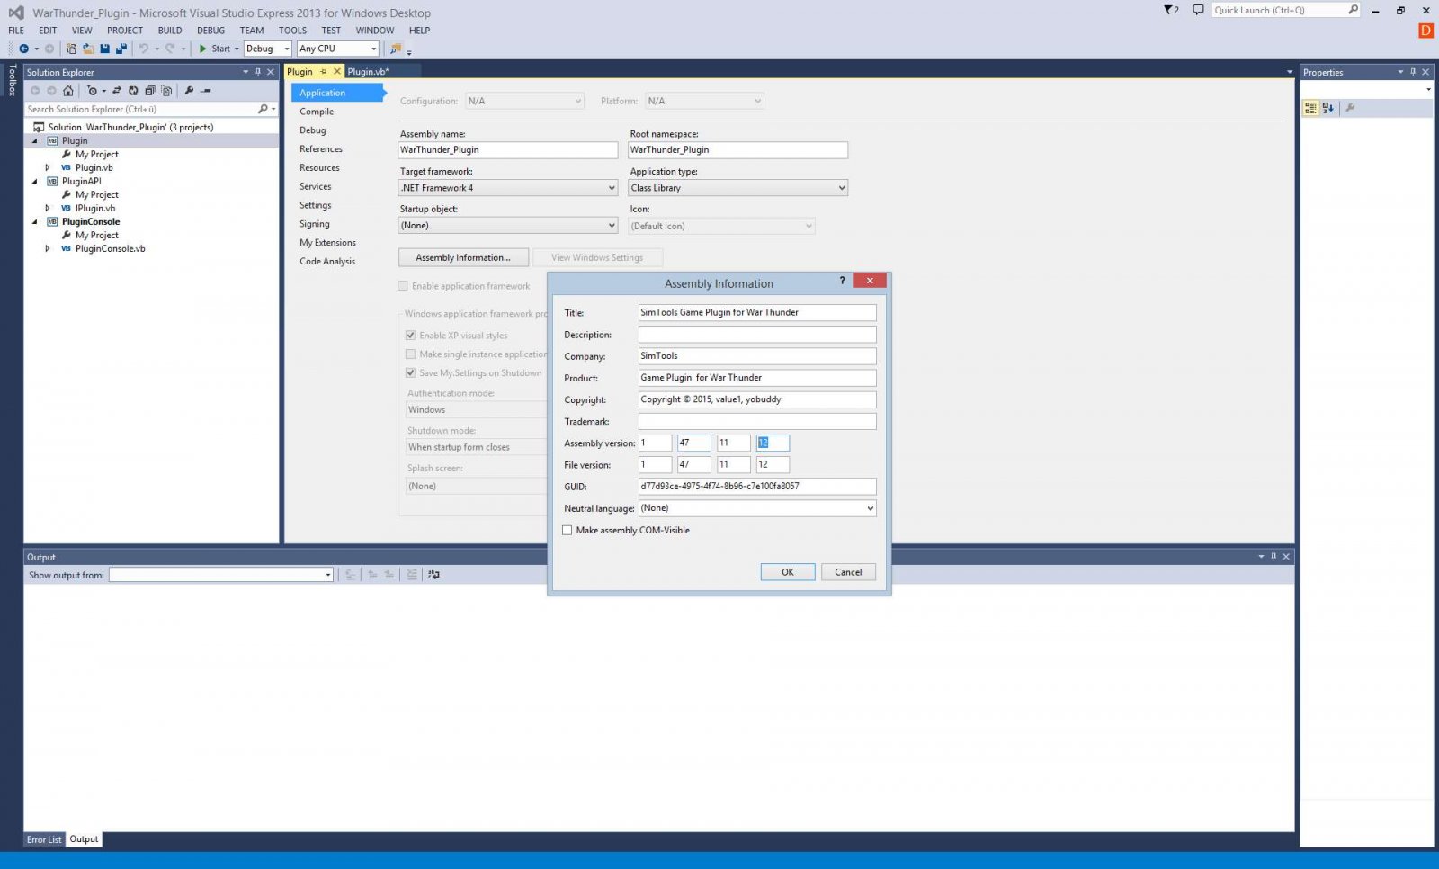Click the feedback speech bubble icon

[1198, 10]
